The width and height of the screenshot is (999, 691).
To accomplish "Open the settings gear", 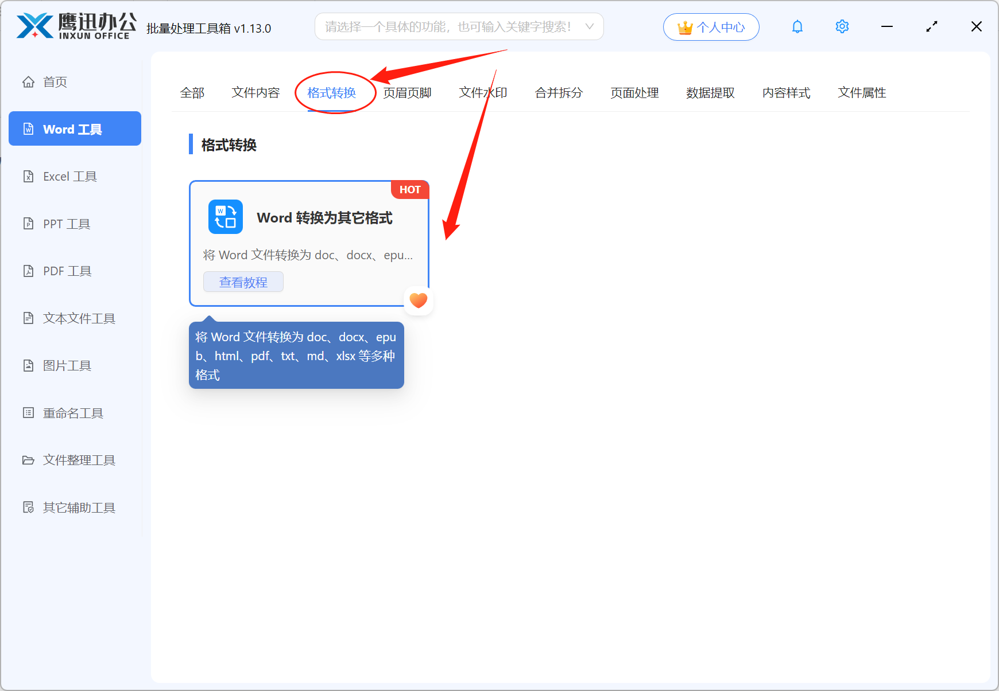I will [842, 26].
